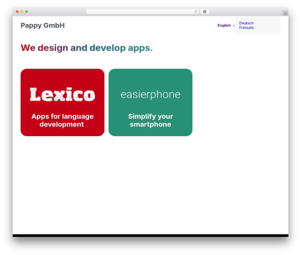
Task: Reload page using browser refresh icon
Action: [196, 11]
